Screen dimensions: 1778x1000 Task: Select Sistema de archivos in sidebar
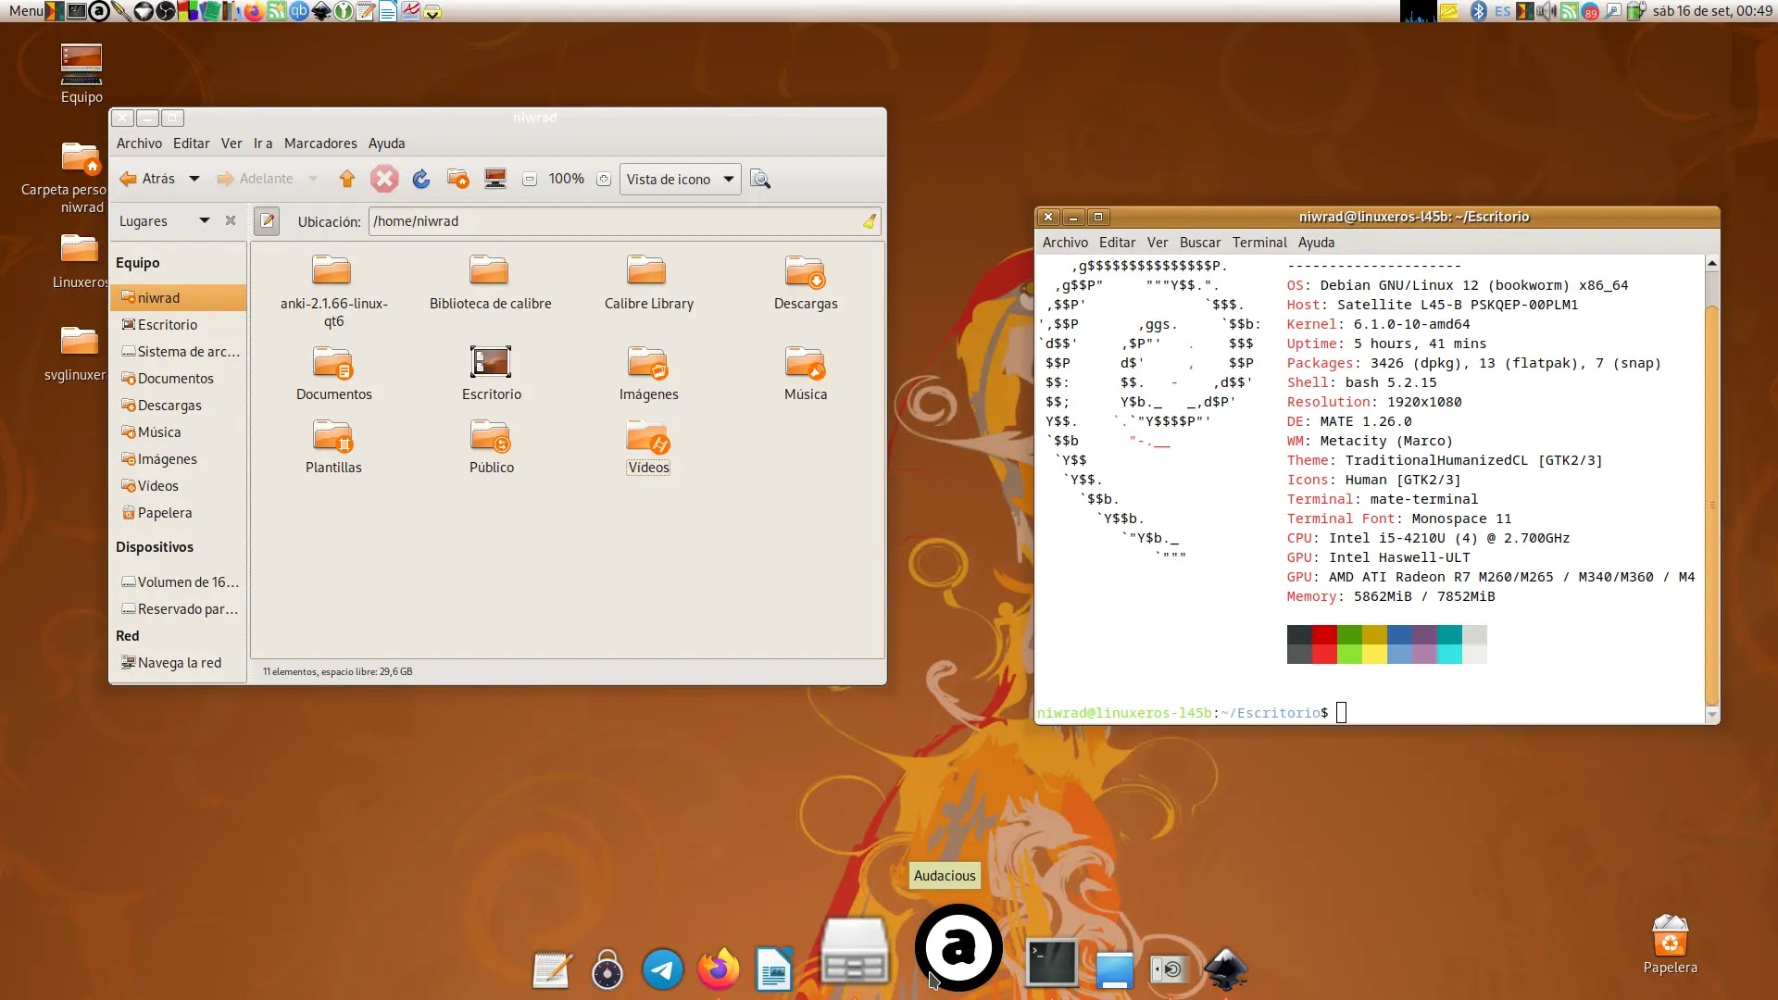178,352
